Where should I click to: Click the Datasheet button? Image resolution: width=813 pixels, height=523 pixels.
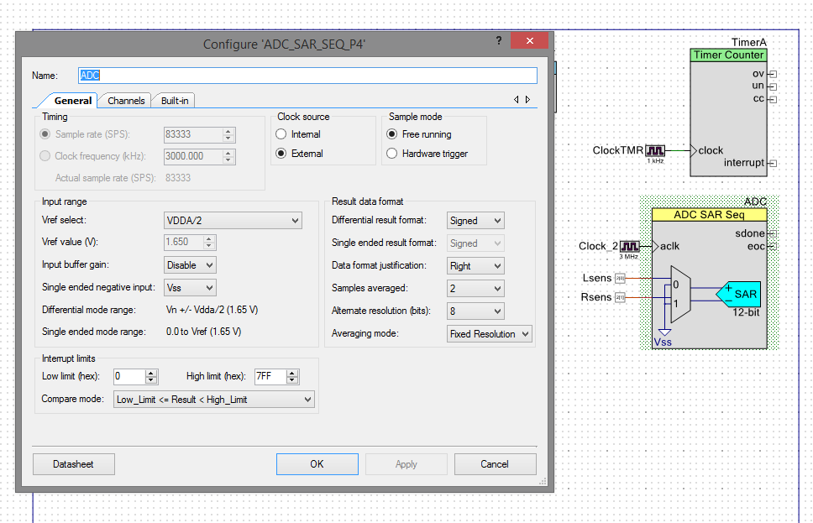click(x=73, y=464)
